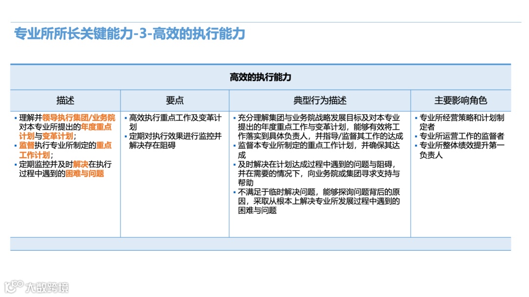Click the 主要影响角色 column header

[x=460, y=100]
